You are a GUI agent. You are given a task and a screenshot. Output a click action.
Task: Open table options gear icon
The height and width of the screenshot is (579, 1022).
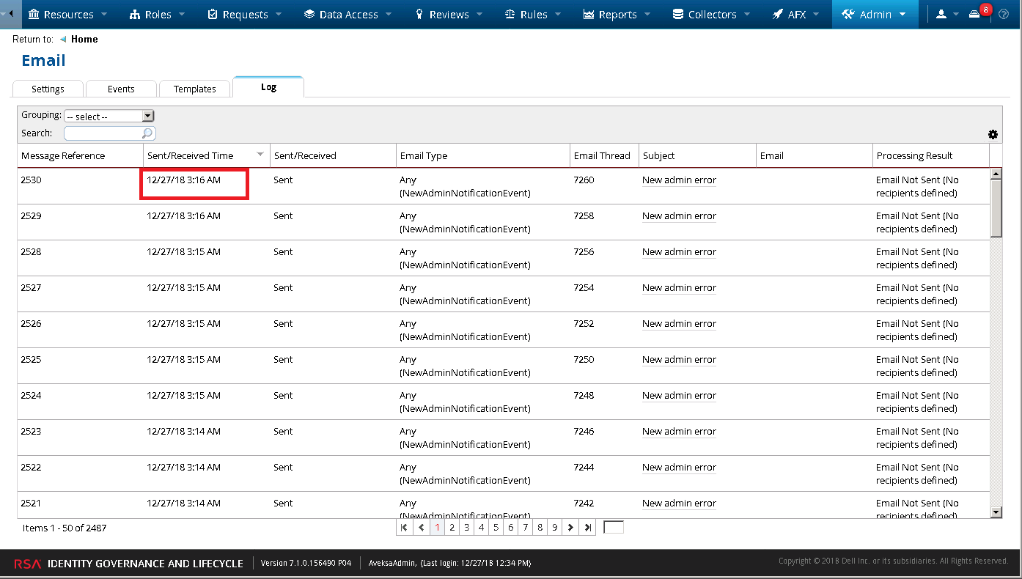(993, 134)
